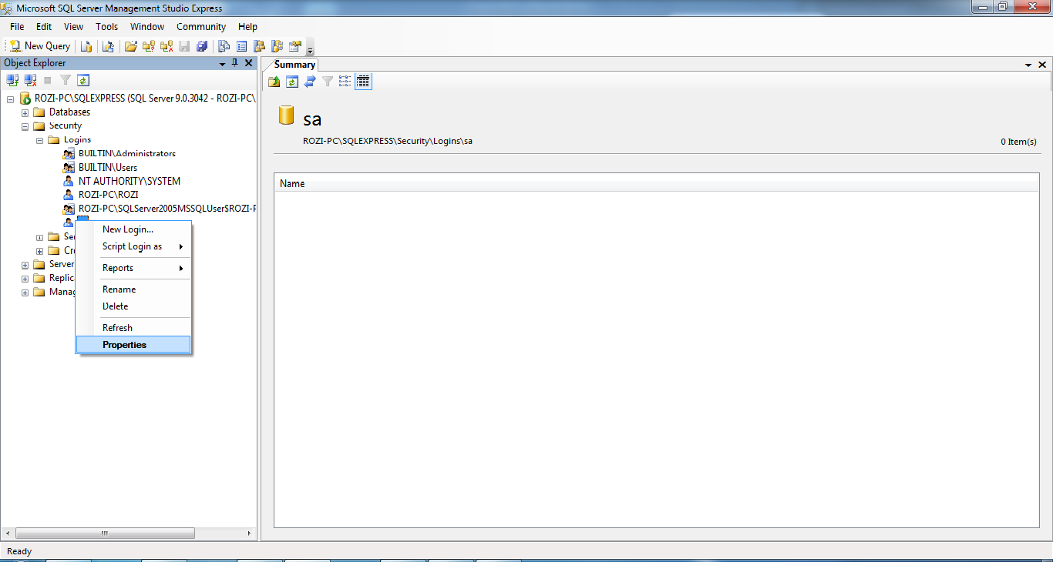Open Reports submenu in context menu
Viewport: 1053px width, 562px height.
pyautogui.click(x=133, y=268)
